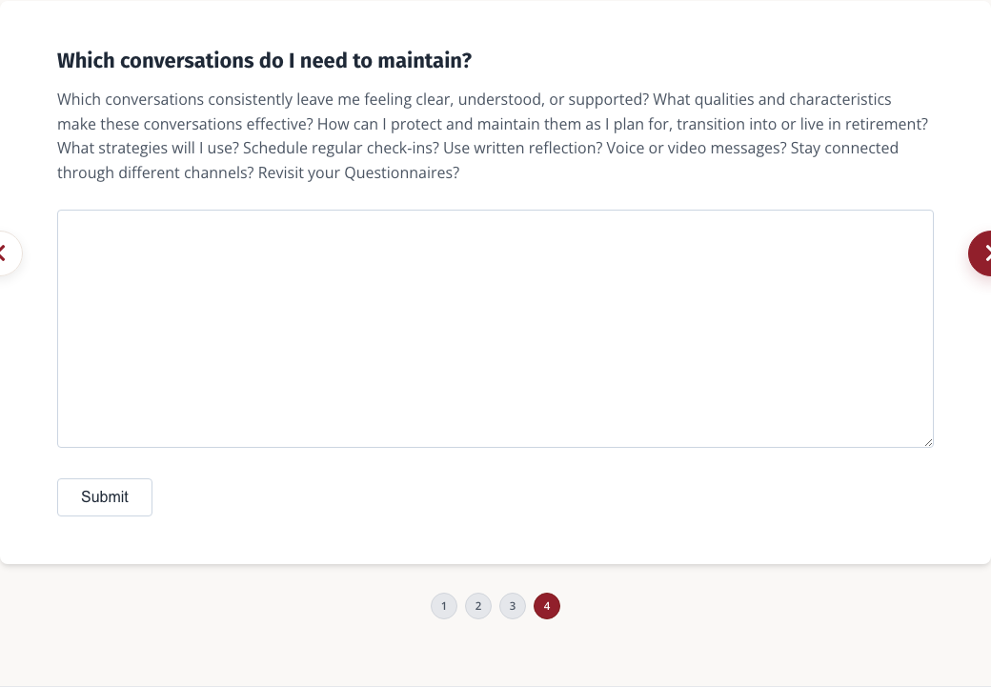Click the 'Which conversations do I need to maintain?' heading
991x687 pixels.
tap(264, 61)
